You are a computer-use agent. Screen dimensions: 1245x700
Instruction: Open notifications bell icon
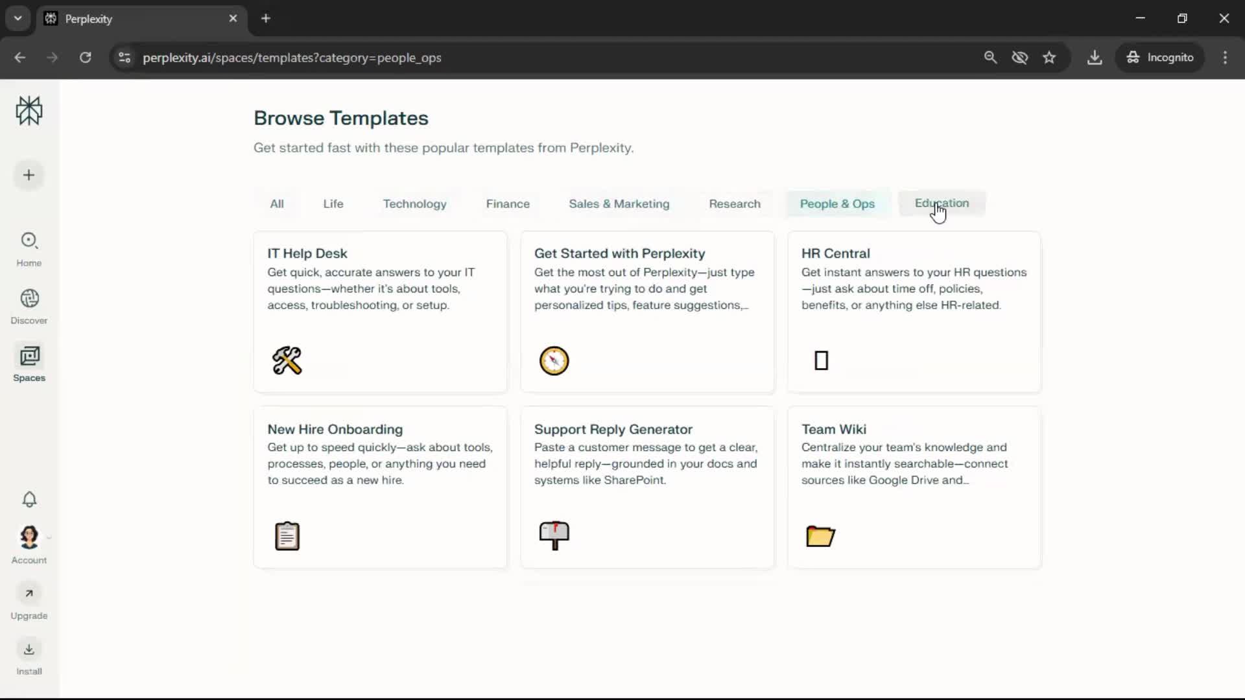(29, 499)
